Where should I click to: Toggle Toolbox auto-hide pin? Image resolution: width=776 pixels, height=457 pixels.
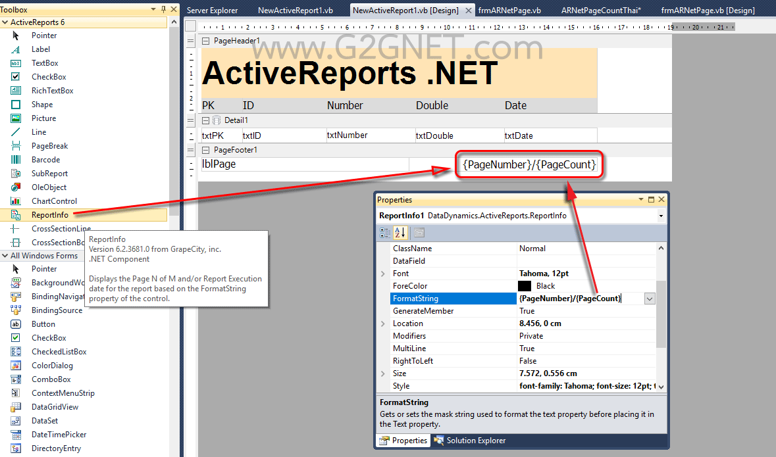(163, 9)
